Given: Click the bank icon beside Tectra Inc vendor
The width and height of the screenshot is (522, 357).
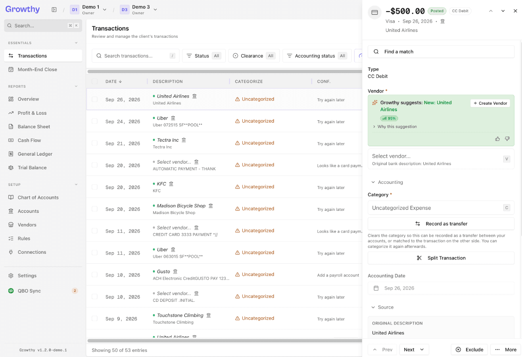Looking at the screenshot, I should (x=184, y=140).
